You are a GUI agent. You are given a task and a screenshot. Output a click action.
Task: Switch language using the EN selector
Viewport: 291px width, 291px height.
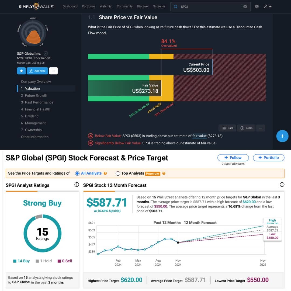(257, 6)
